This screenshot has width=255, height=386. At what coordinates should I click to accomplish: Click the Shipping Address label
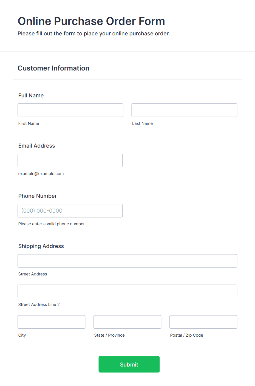(41, 246)
